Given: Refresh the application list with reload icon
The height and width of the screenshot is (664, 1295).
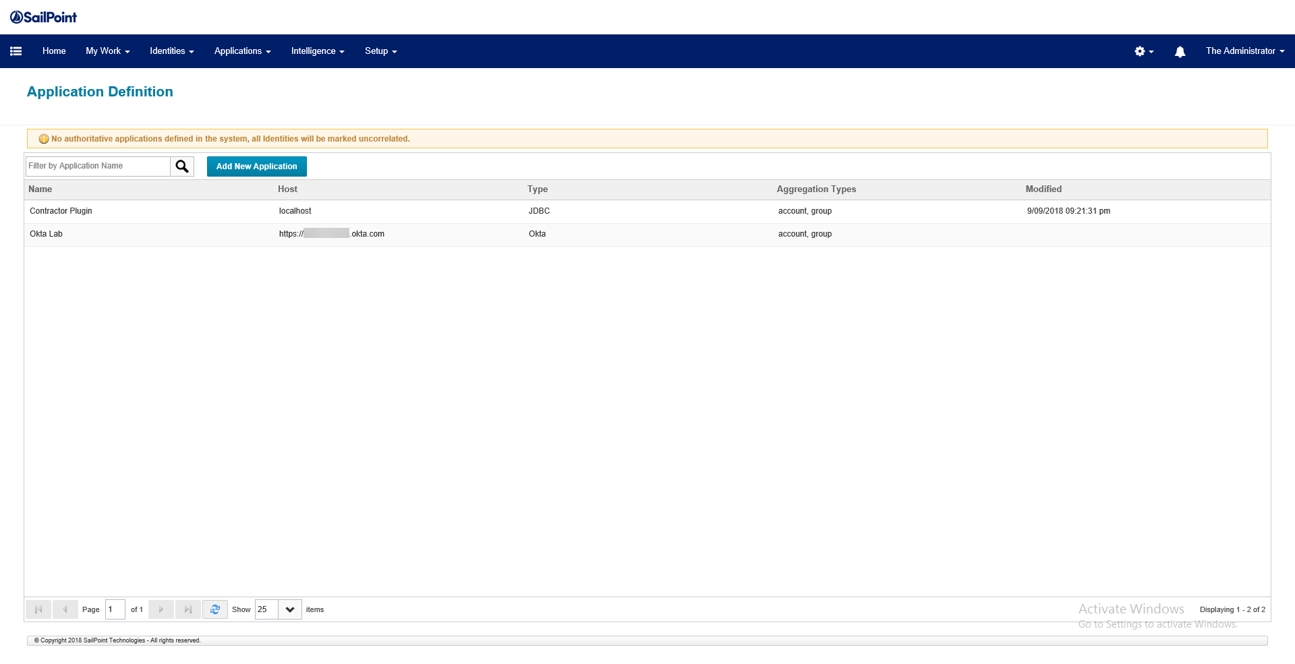Looking at the screenshot, I should 215,609.
